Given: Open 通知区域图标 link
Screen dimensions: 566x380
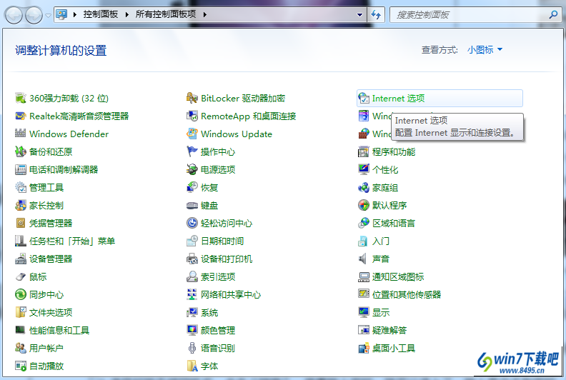Looking at the screenshot, I should 398,277.
